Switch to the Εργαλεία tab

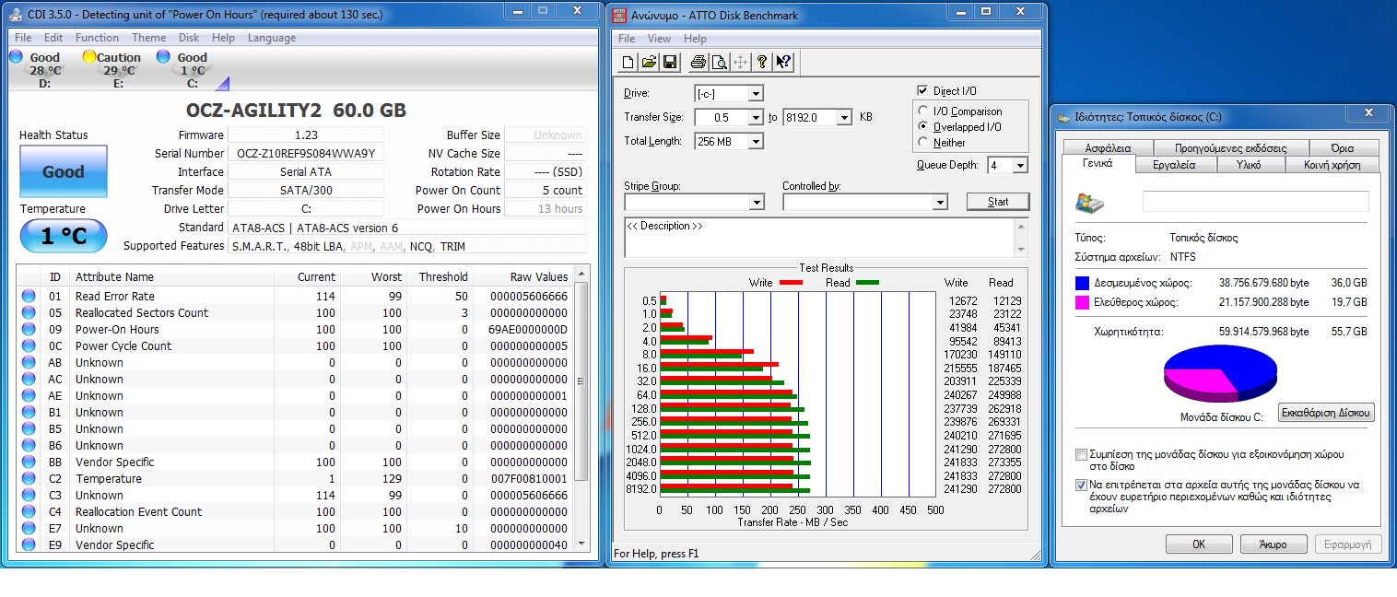click(1174, 165)
